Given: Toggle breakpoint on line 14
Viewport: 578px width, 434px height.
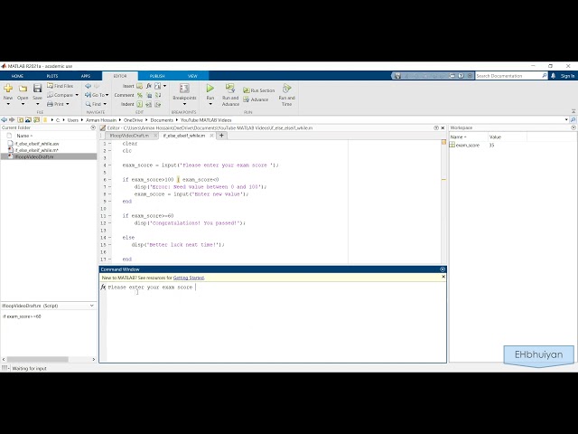Looking at the screenshot, I should 110,238.
